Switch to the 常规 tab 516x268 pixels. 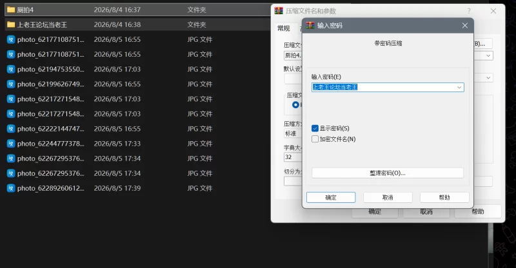point(283,28)
